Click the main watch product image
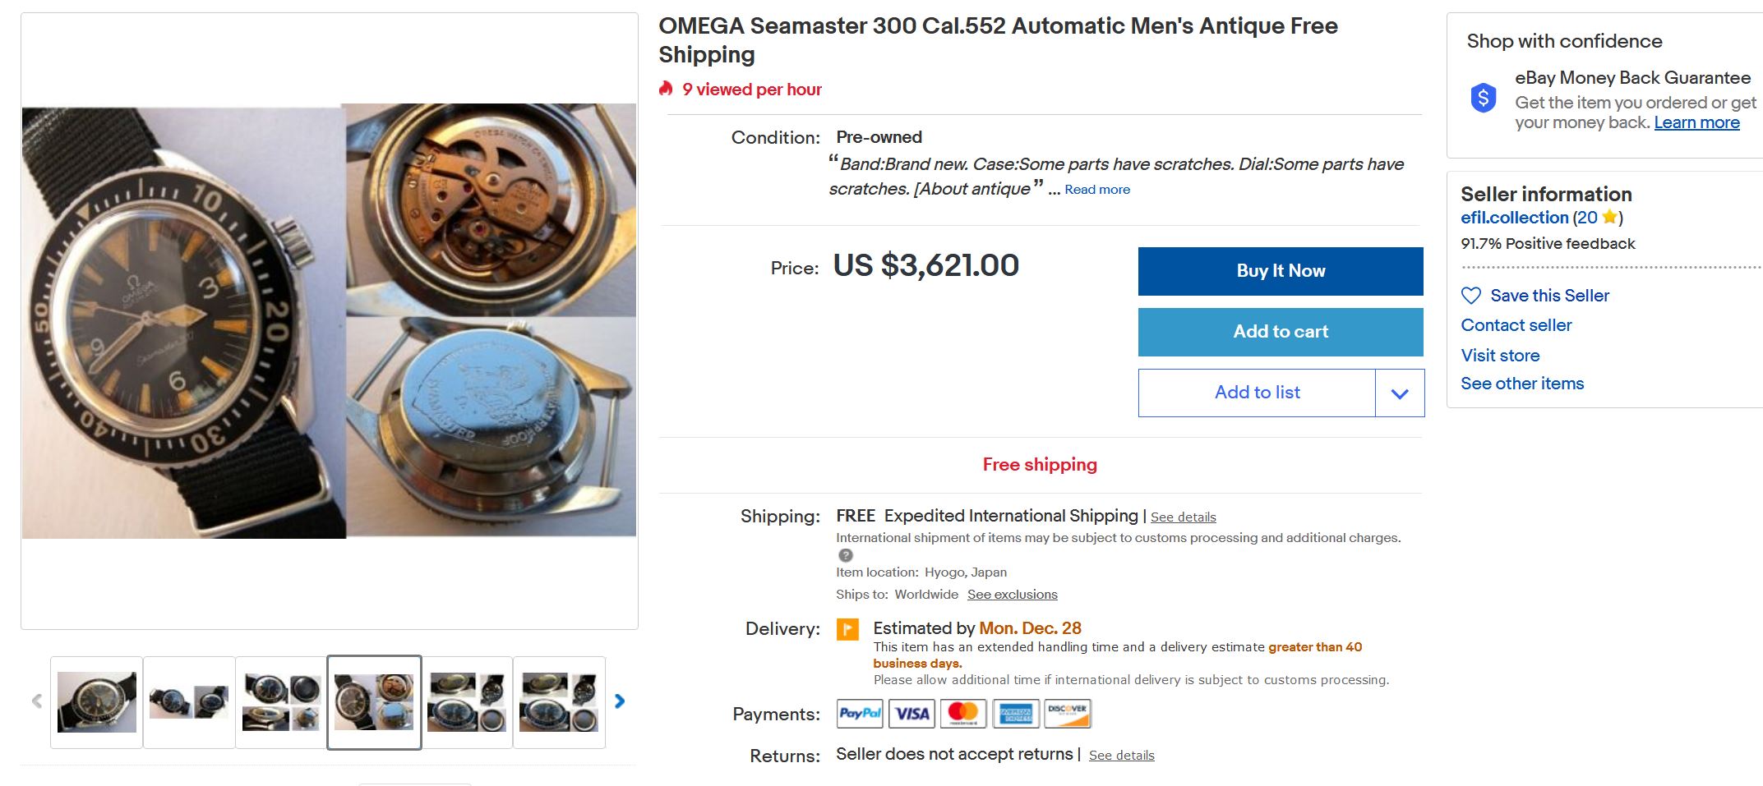The image size is (1763, 786). click(x=329, y=320)
